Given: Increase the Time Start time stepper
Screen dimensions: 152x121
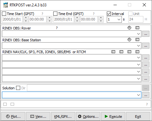Looking at the screenshot, I should 49,18.
